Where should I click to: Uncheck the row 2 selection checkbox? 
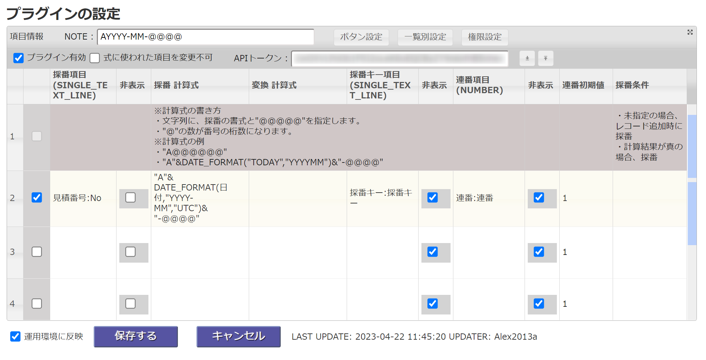pyautogui.click(x=37, y=198)
